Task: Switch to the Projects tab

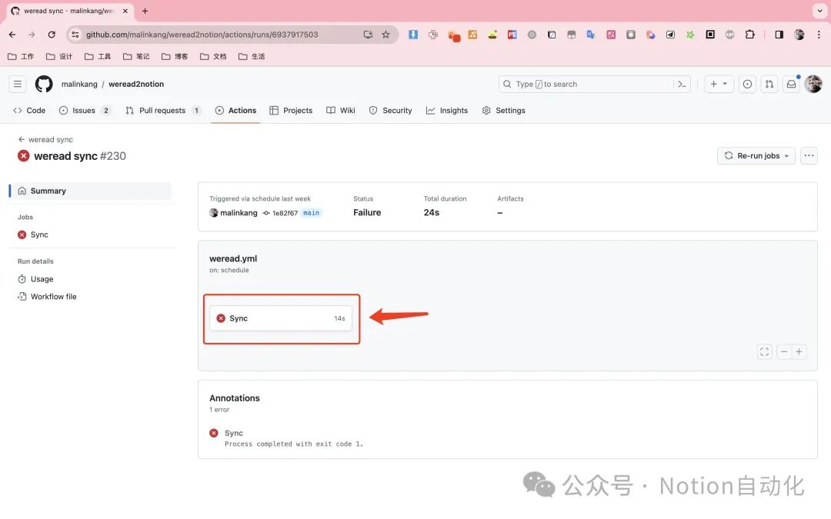Action: pos(291,110)
